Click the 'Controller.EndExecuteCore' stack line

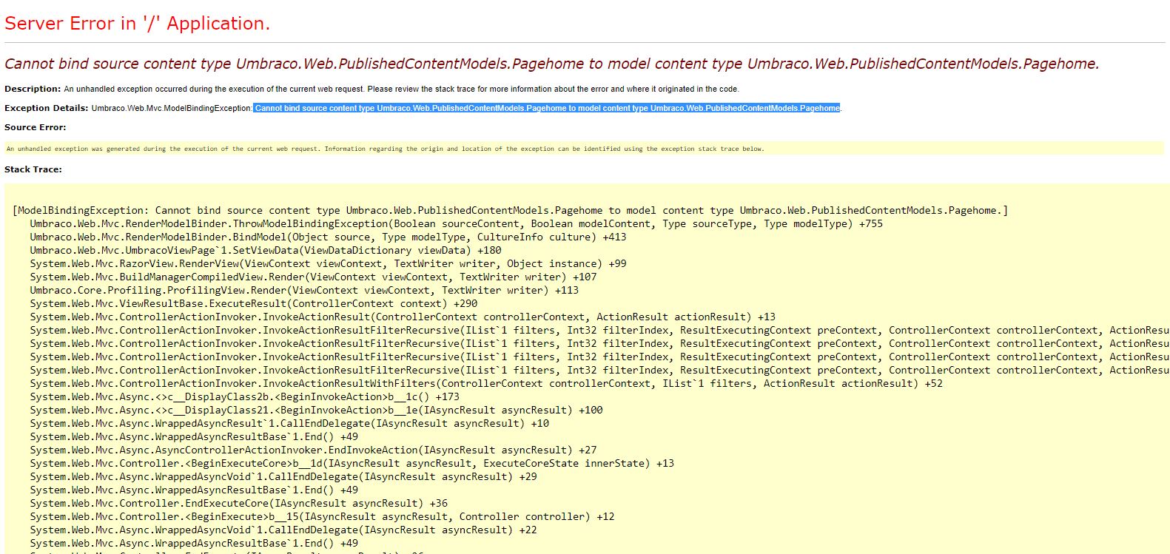[x=238, y=504]
